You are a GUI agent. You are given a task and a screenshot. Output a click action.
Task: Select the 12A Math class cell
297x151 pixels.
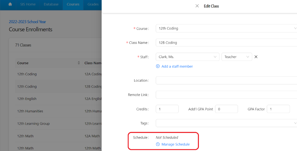click(92, 136)
